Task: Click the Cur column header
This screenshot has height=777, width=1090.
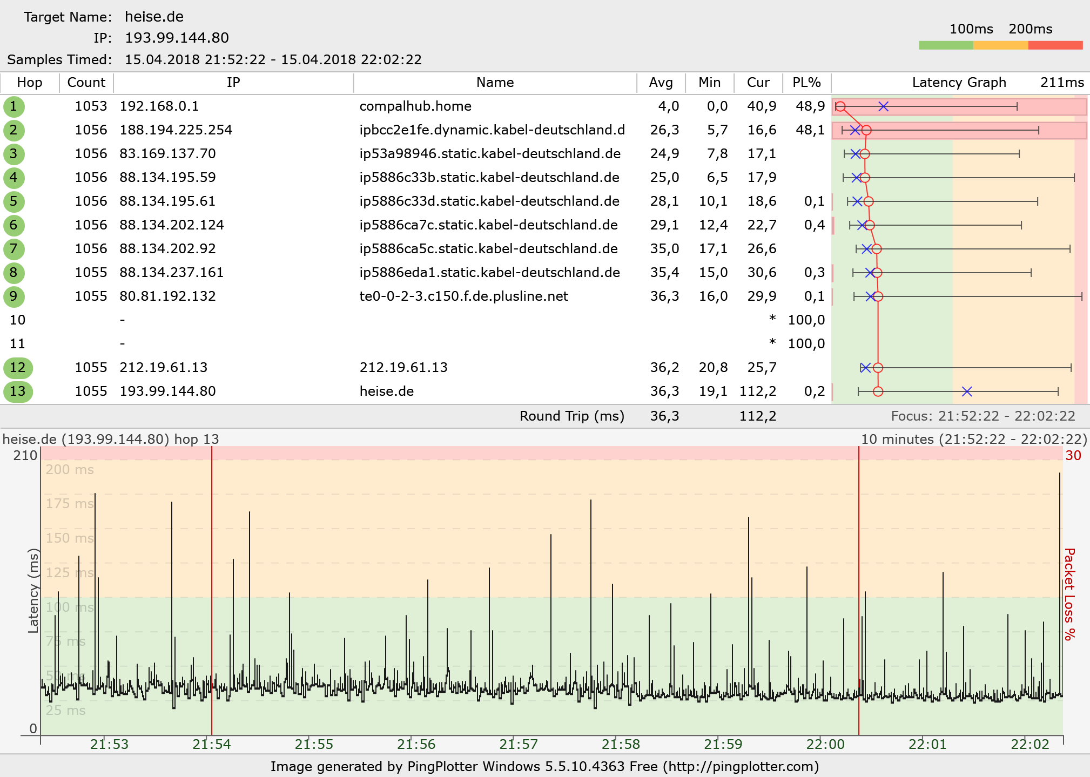Action: coord(758,83)
